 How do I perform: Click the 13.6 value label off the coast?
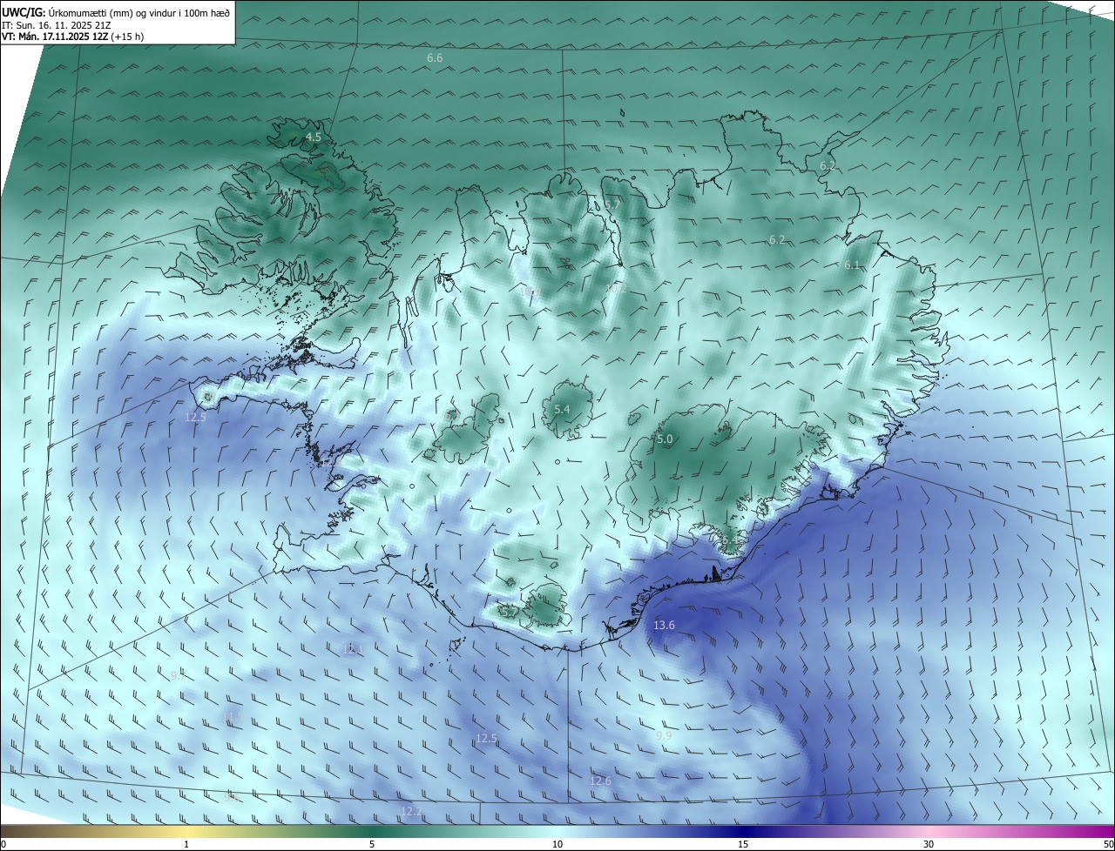pos(664,625)
